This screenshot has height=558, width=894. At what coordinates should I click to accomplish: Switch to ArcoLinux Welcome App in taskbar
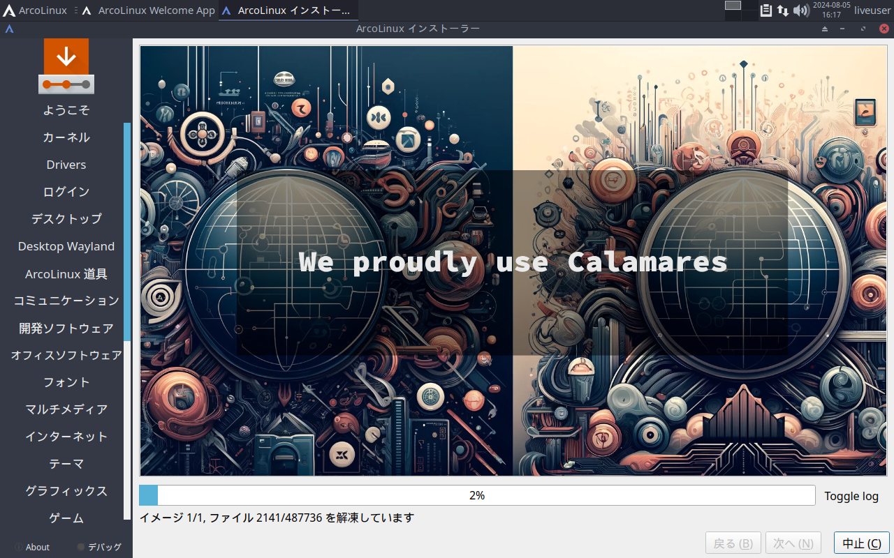pos(149,10)
